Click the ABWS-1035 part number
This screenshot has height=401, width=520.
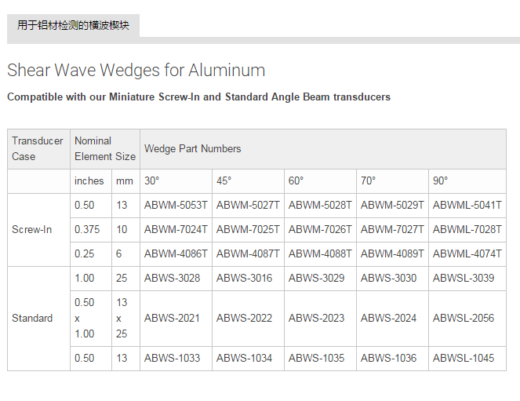coord(316,359)
